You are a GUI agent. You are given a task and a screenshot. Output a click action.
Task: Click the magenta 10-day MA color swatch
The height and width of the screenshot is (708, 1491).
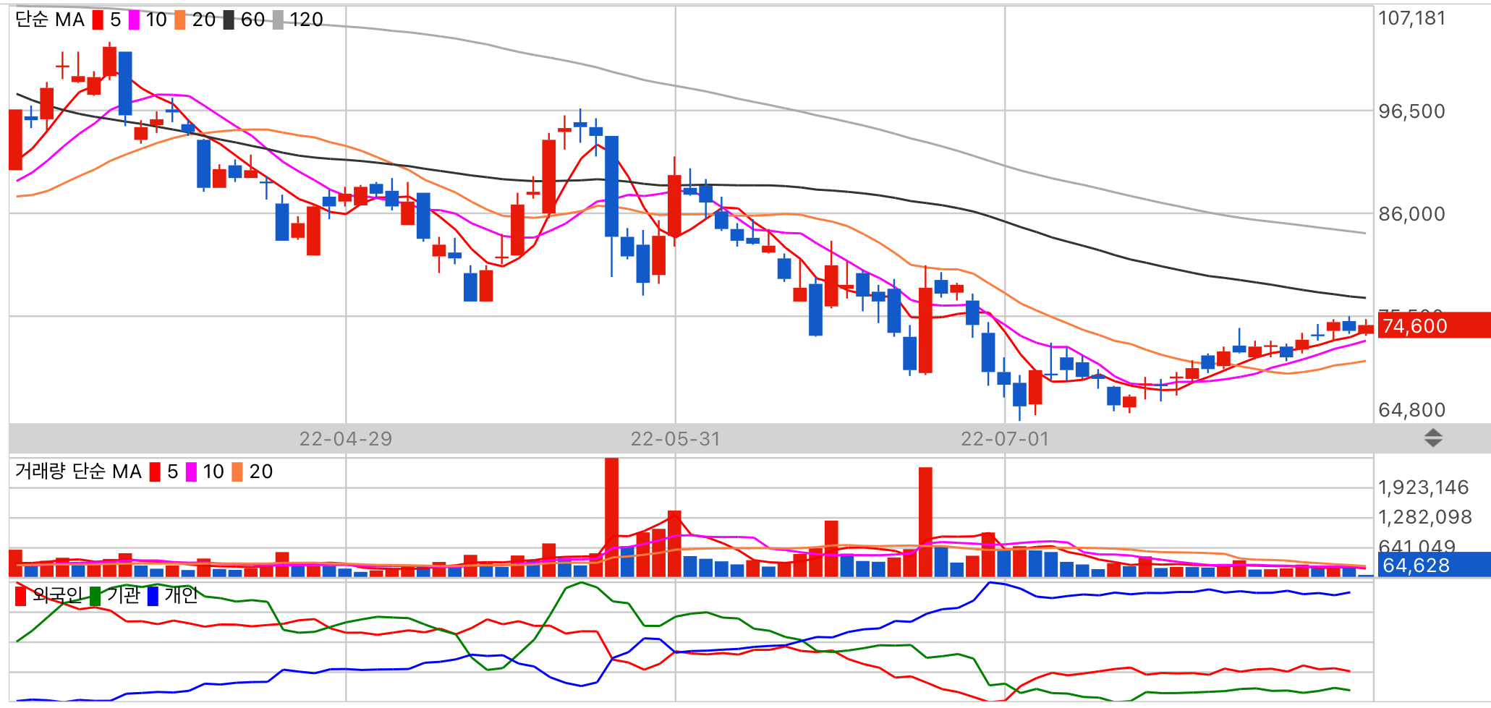tap(134, 20)
